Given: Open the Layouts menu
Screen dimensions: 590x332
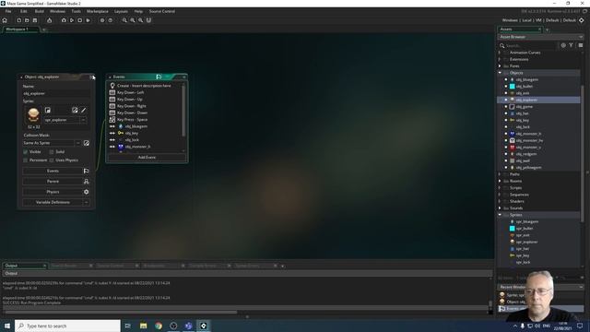Looking at the screenshot, I should click(x=121, y=11).
